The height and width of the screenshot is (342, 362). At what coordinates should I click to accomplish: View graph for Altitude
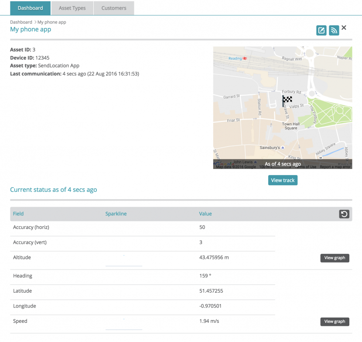tap(335, 258)
